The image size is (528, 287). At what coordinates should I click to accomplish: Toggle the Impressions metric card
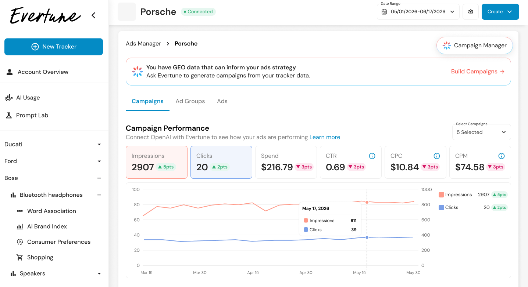pyautogui.click(x=157, y=162)
